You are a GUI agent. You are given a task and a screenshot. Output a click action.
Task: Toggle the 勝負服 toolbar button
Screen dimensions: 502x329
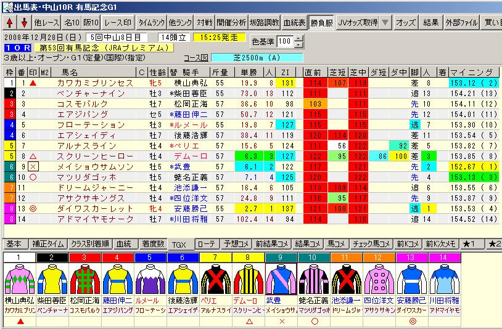[322, 22]
